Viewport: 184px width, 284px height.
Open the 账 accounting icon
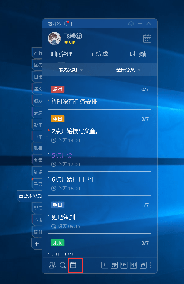pos(114,265)
